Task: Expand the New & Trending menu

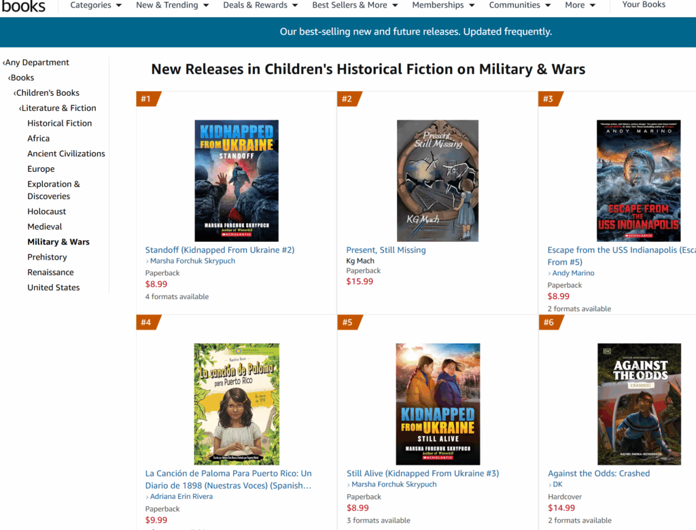Action: pyautogui.click(x=172, y=5)
